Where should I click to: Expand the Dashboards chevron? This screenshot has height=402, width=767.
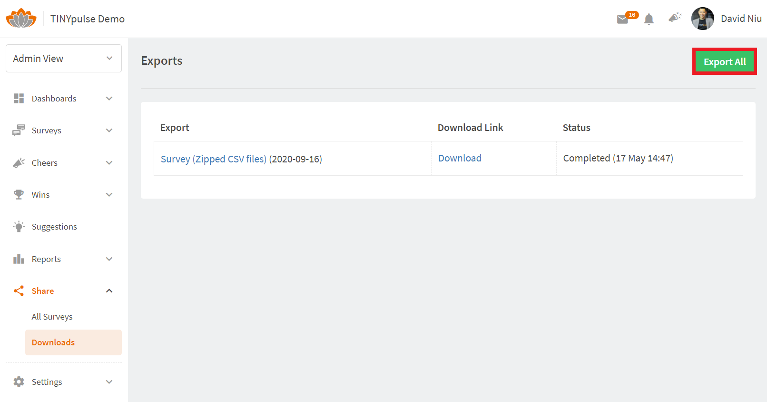click(x=109, y=99)
